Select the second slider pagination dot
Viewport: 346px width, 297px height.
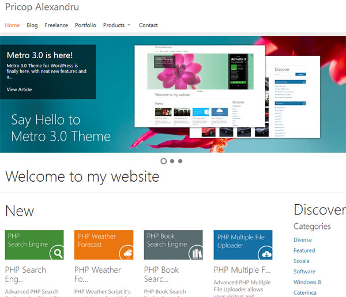click(x=172, y=161)
